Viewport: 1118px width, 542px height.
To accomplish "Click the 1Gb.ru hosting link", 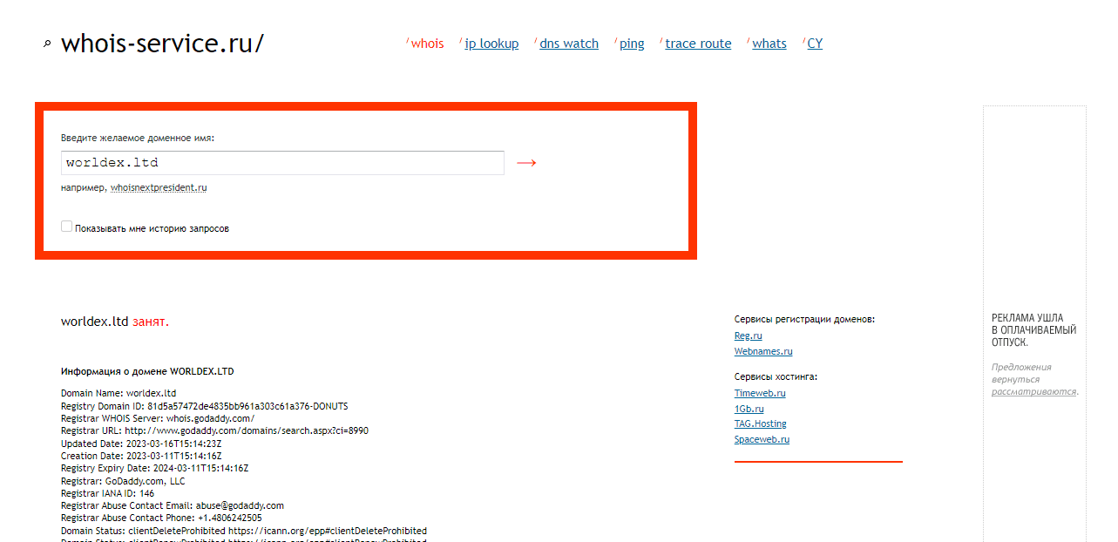I will [749, 409].
